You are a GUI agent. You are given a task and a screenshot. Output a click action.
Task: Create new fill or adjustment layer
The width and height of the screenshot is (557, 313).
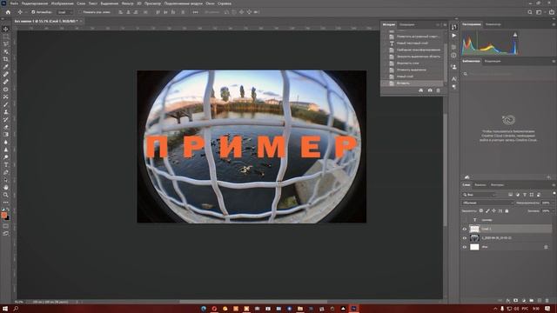pos(524,300)
